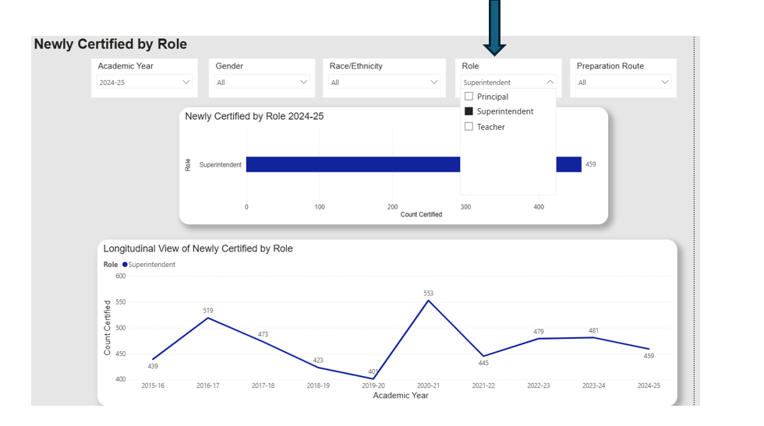Select the Superintendent horizontal bar
The image size is (764, 426).
pyautogui.click(x=351, y=164)
